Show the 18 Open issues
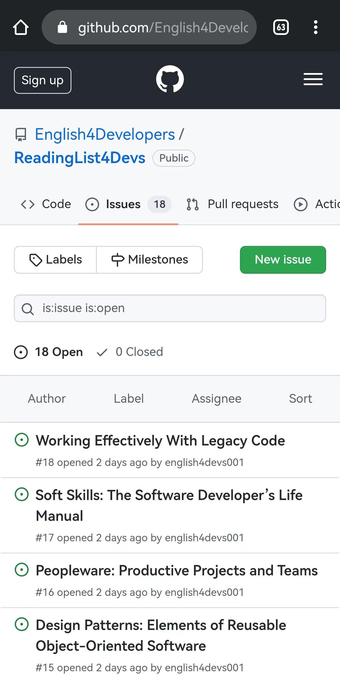The width and height of the screenshot is (340, 675). pos(49,352)
